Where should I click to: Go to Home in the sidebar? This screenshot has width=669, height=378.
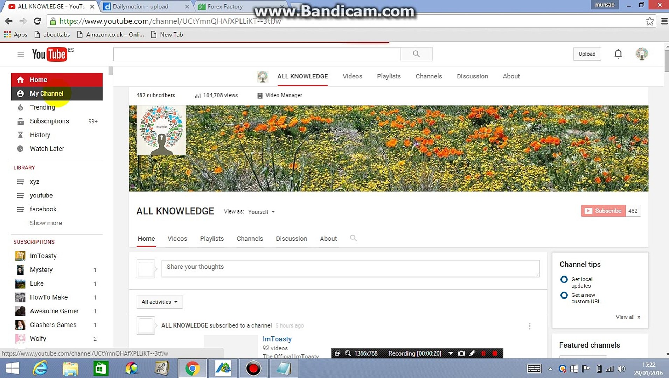(x=57, y=80)
